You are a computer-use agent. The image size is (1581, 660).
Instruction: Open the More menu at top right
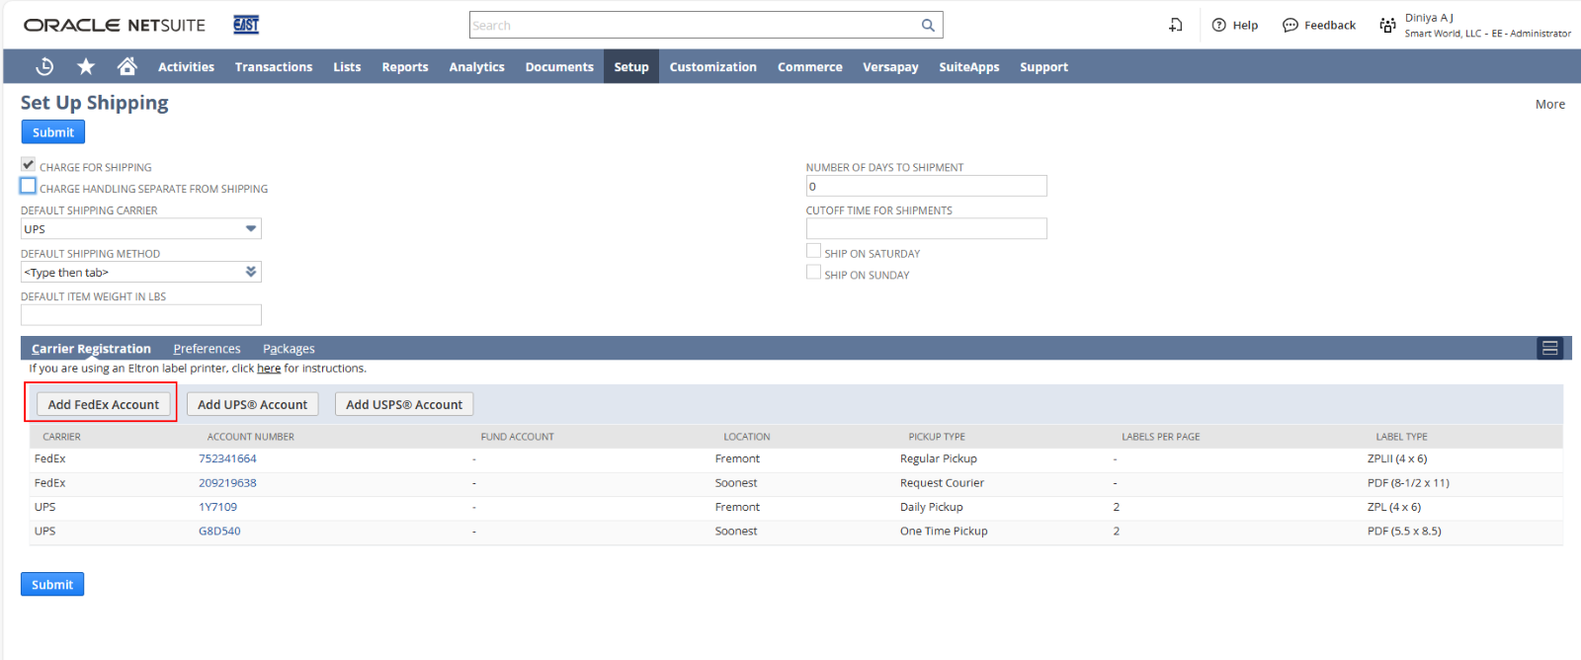pos(1549,104)
